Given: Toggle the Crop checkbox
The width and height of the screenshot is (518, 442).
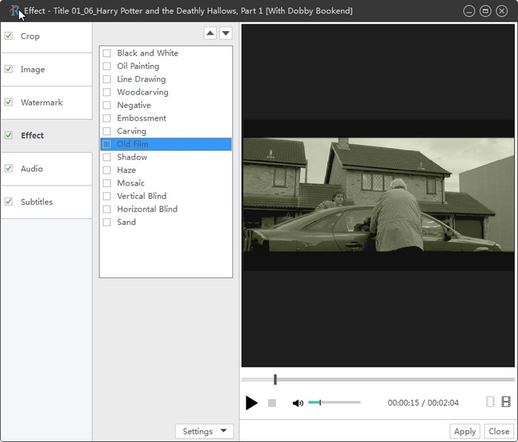Looking at the screenshot, I should click(x=9, y=35).
